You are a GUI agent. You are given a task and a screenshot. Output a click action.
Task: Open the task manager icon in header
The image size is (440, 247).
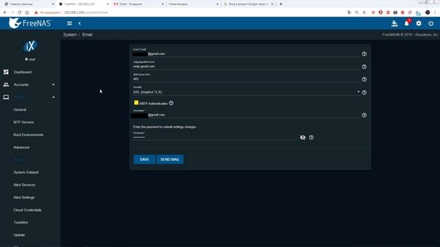394,23
